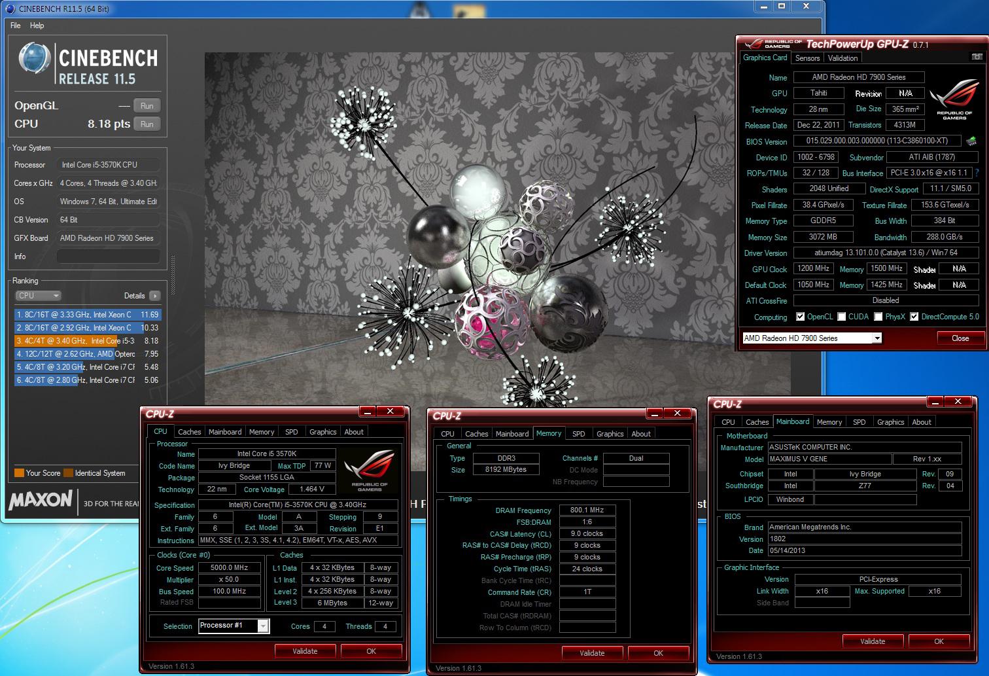Open Graphics tab in CPU-Z Memory window
Image resolution: width=989 pixels, height=676 pixels.
coord(610,434)
